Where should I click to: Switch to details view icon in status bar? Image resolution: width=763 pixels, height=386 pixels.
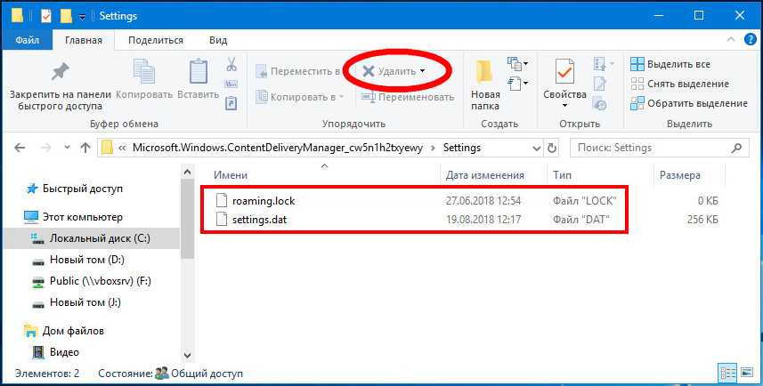click(728, 374)
